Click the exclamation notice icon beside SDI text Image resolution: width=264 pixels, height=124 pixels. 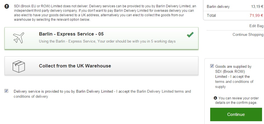[7, 6]
